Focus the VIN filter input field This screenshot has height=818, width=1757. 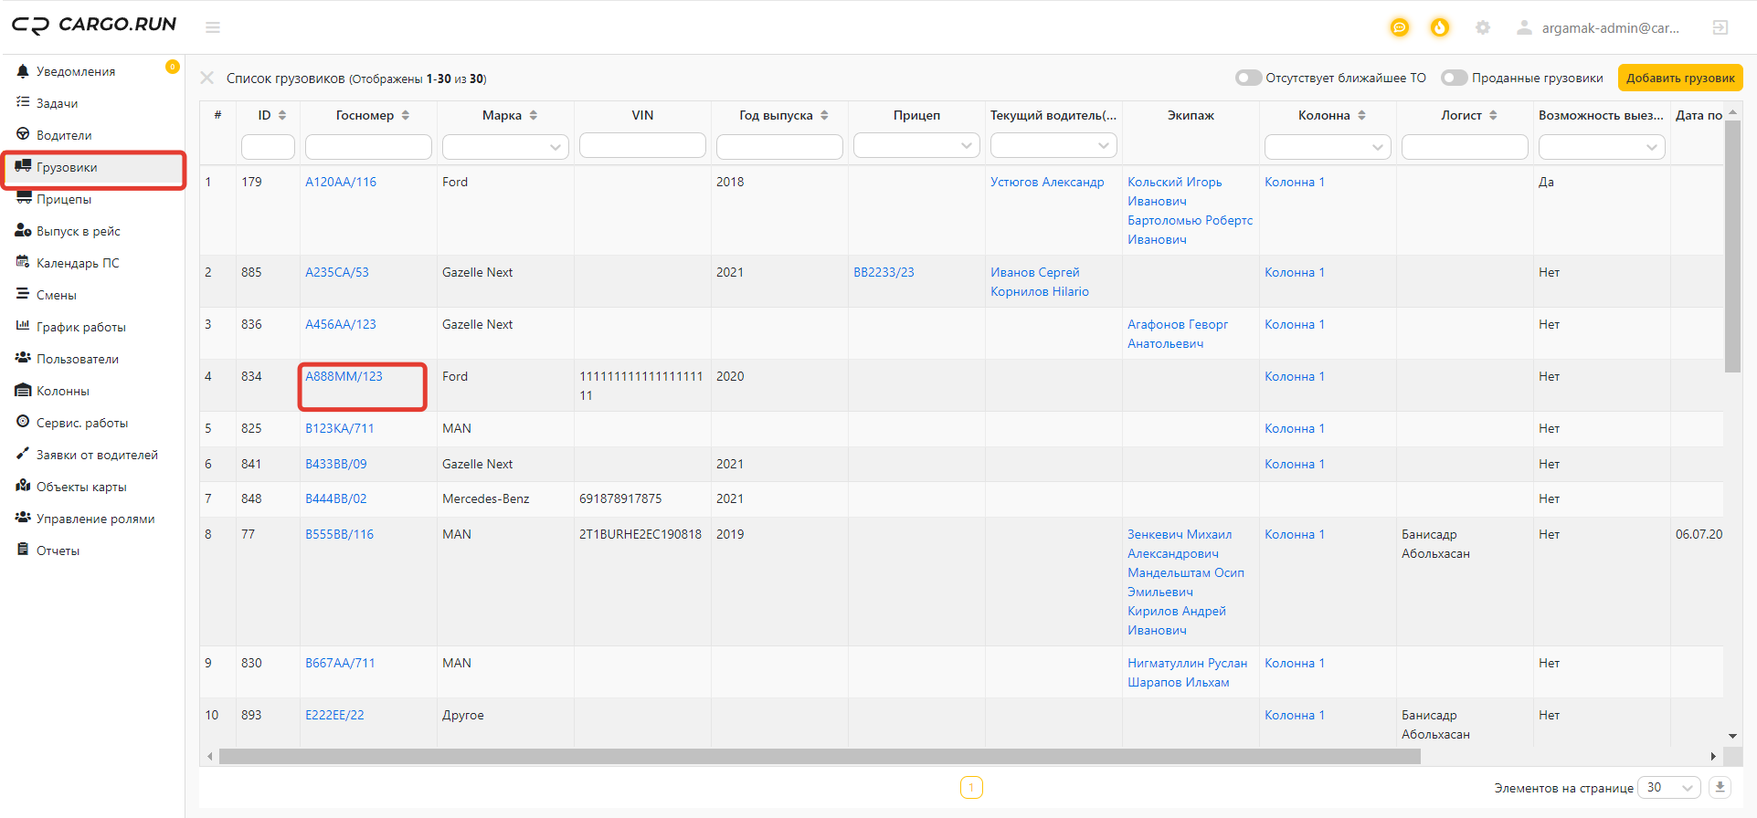[x=642, y=146]
